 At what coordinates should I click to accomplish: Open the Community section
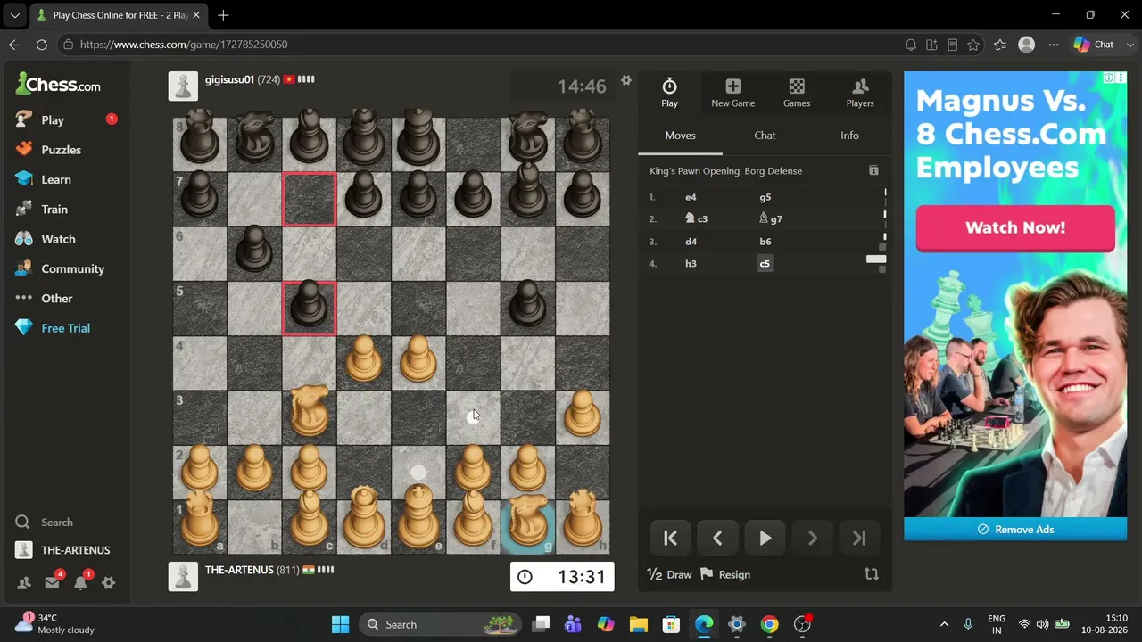72,268
